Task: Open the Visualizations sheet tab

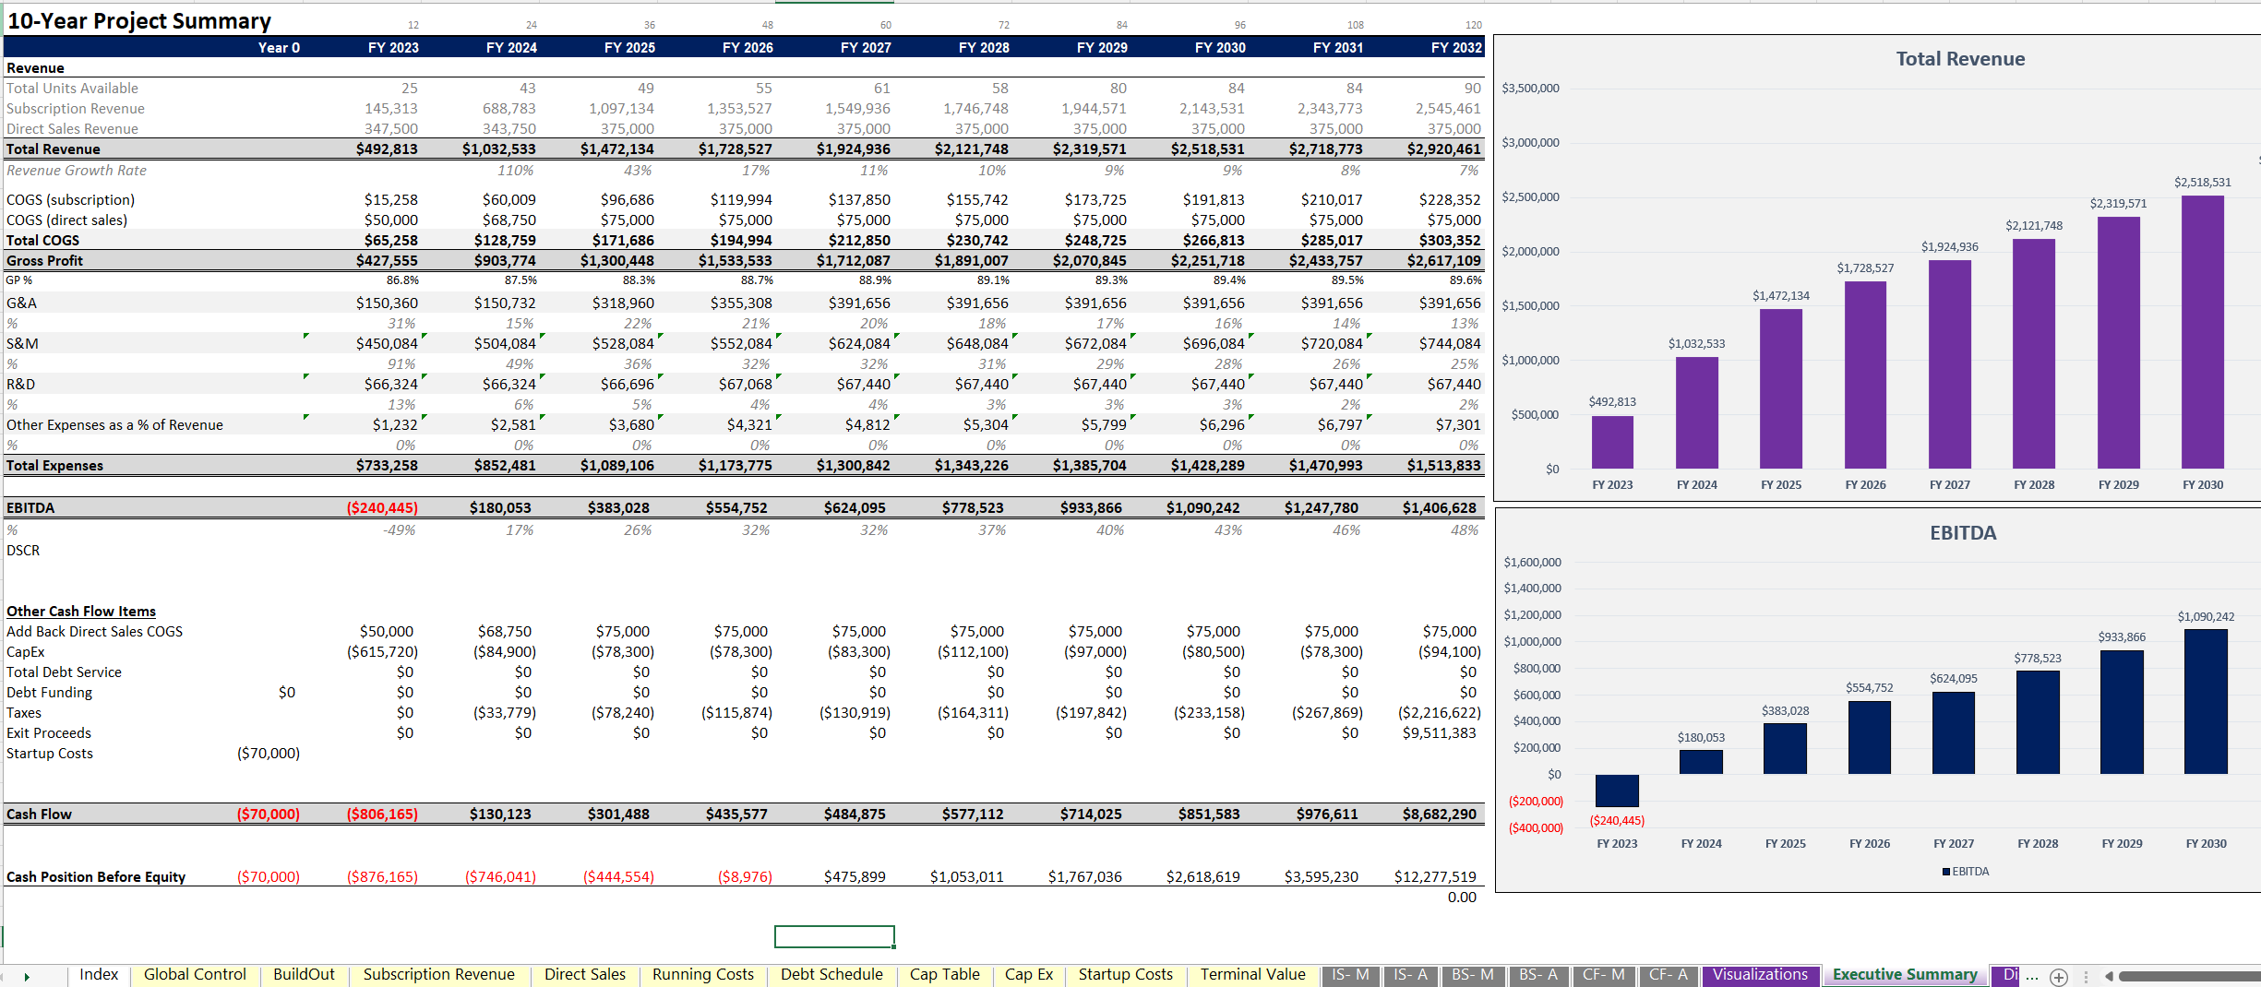Action: (x=1760, y=975)
